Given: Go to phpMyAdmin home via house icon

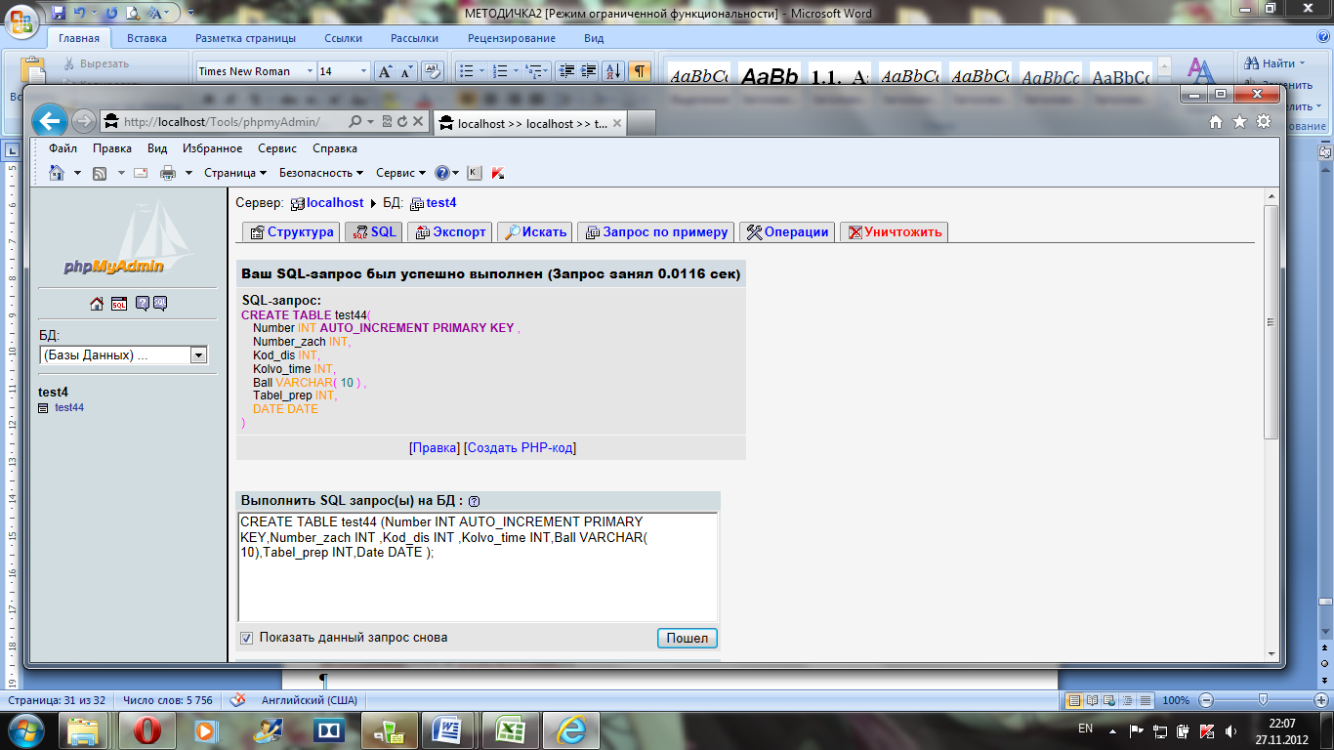Looking at the screenshot, I should [x=97, y=304].
